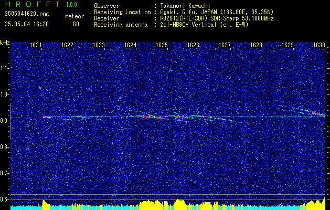Click the 1629 time marker
330x210 pixels.
pyautogui.click(x=288, y=45)
